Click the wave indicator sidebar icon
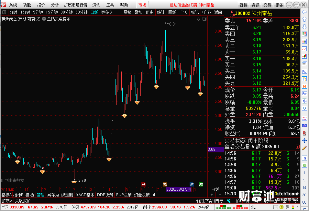 tap(304, 118)
